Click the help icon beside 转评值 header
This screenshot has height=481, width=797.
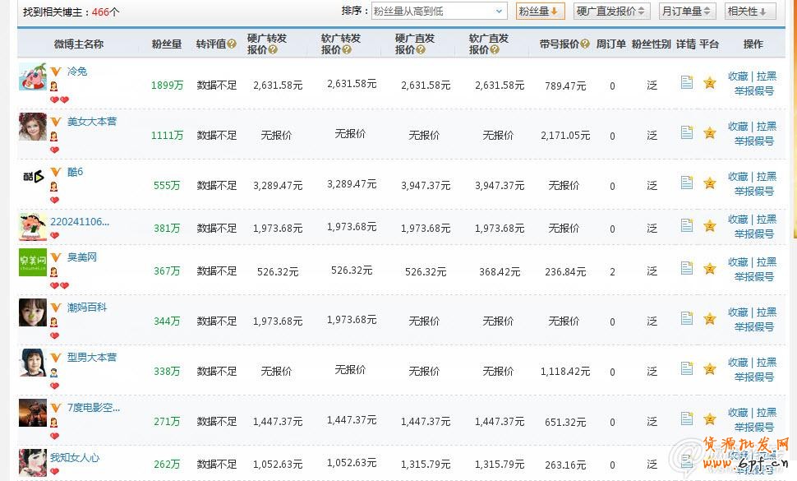(x=232, y=44)
